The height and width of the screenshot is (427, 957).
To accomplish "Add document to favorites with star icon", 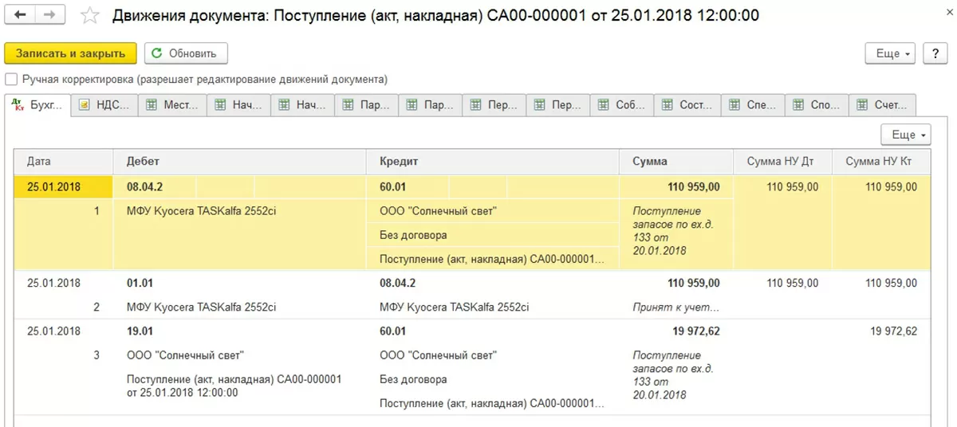I will click(91, 15).
